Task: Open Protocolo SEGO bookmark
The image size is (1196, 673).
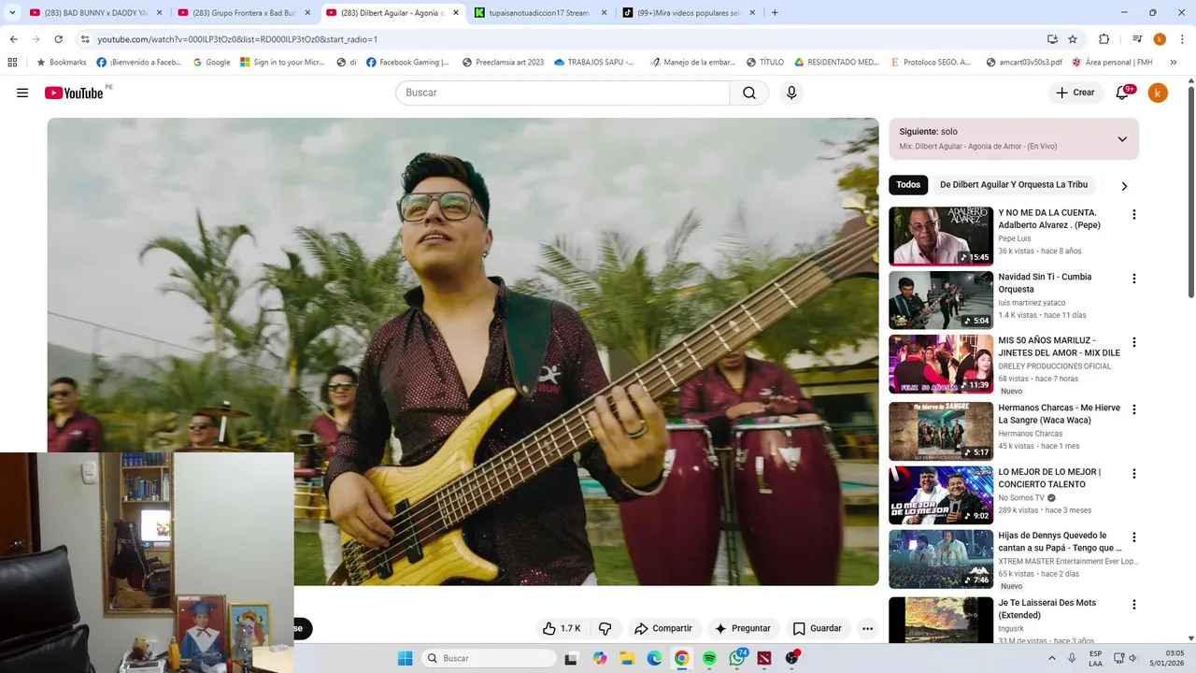Action: point(931,63)
